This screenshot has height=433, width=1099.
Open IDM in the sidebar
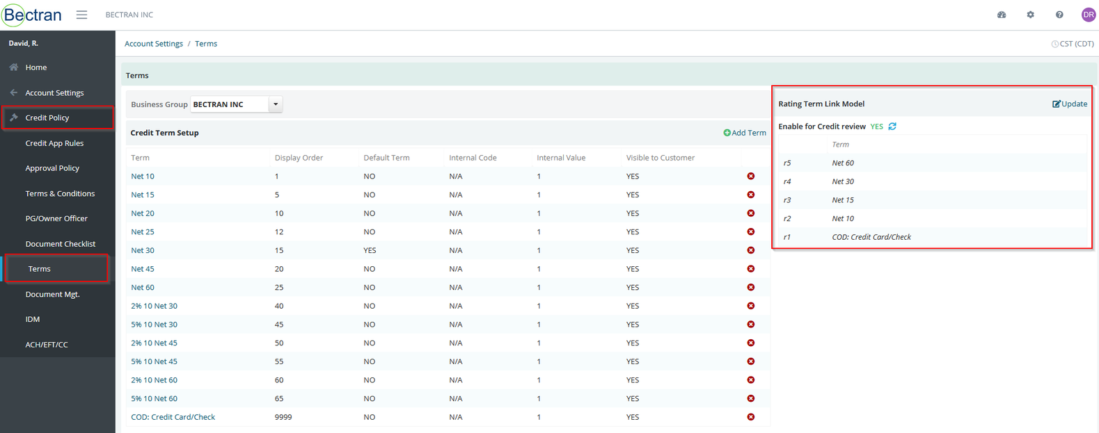[33, 319]
